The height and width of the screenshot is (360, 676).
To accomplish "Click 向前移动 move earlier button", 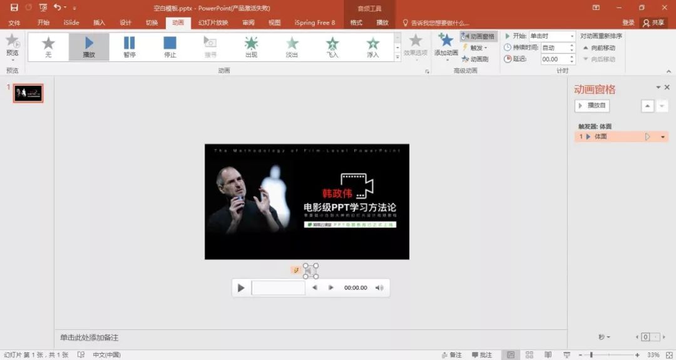I will coord(599,48).
